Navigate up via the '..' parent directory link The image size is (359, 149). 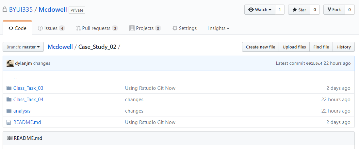15,77
